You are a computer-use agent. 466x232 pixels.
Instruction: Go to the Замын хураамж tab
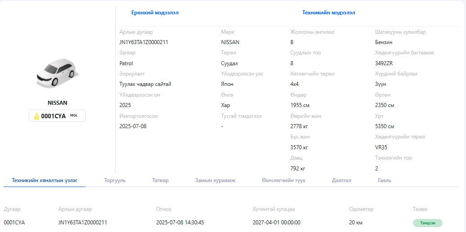tap(215, 180)
